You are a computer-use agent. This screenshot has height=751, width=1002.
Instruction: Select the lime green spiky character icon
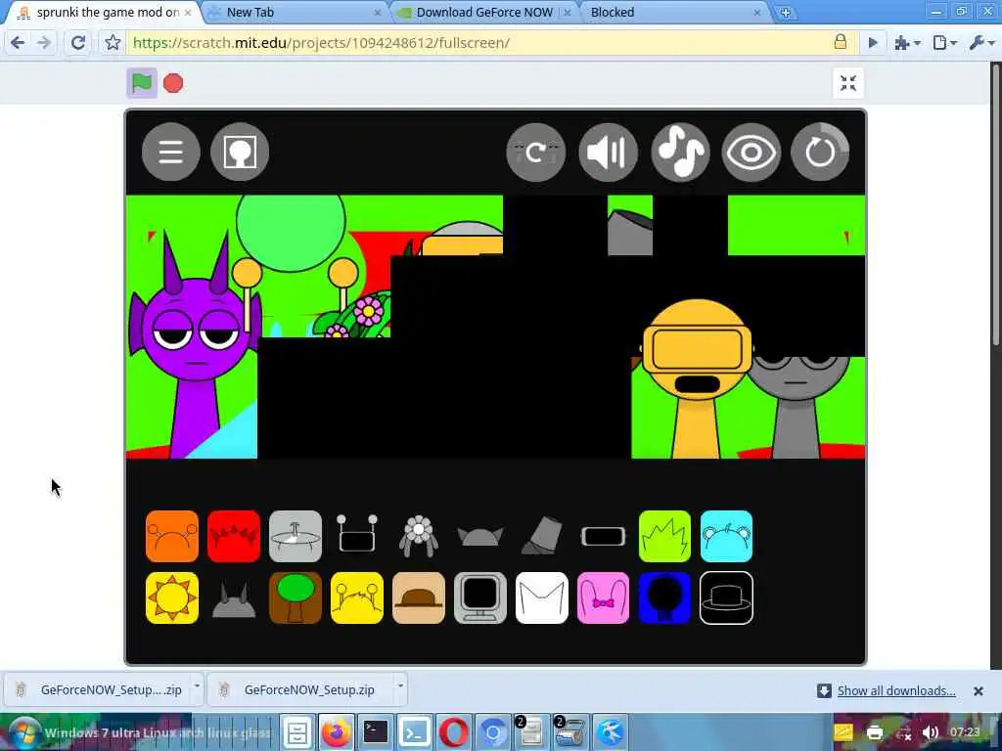[x=664, y=537]
